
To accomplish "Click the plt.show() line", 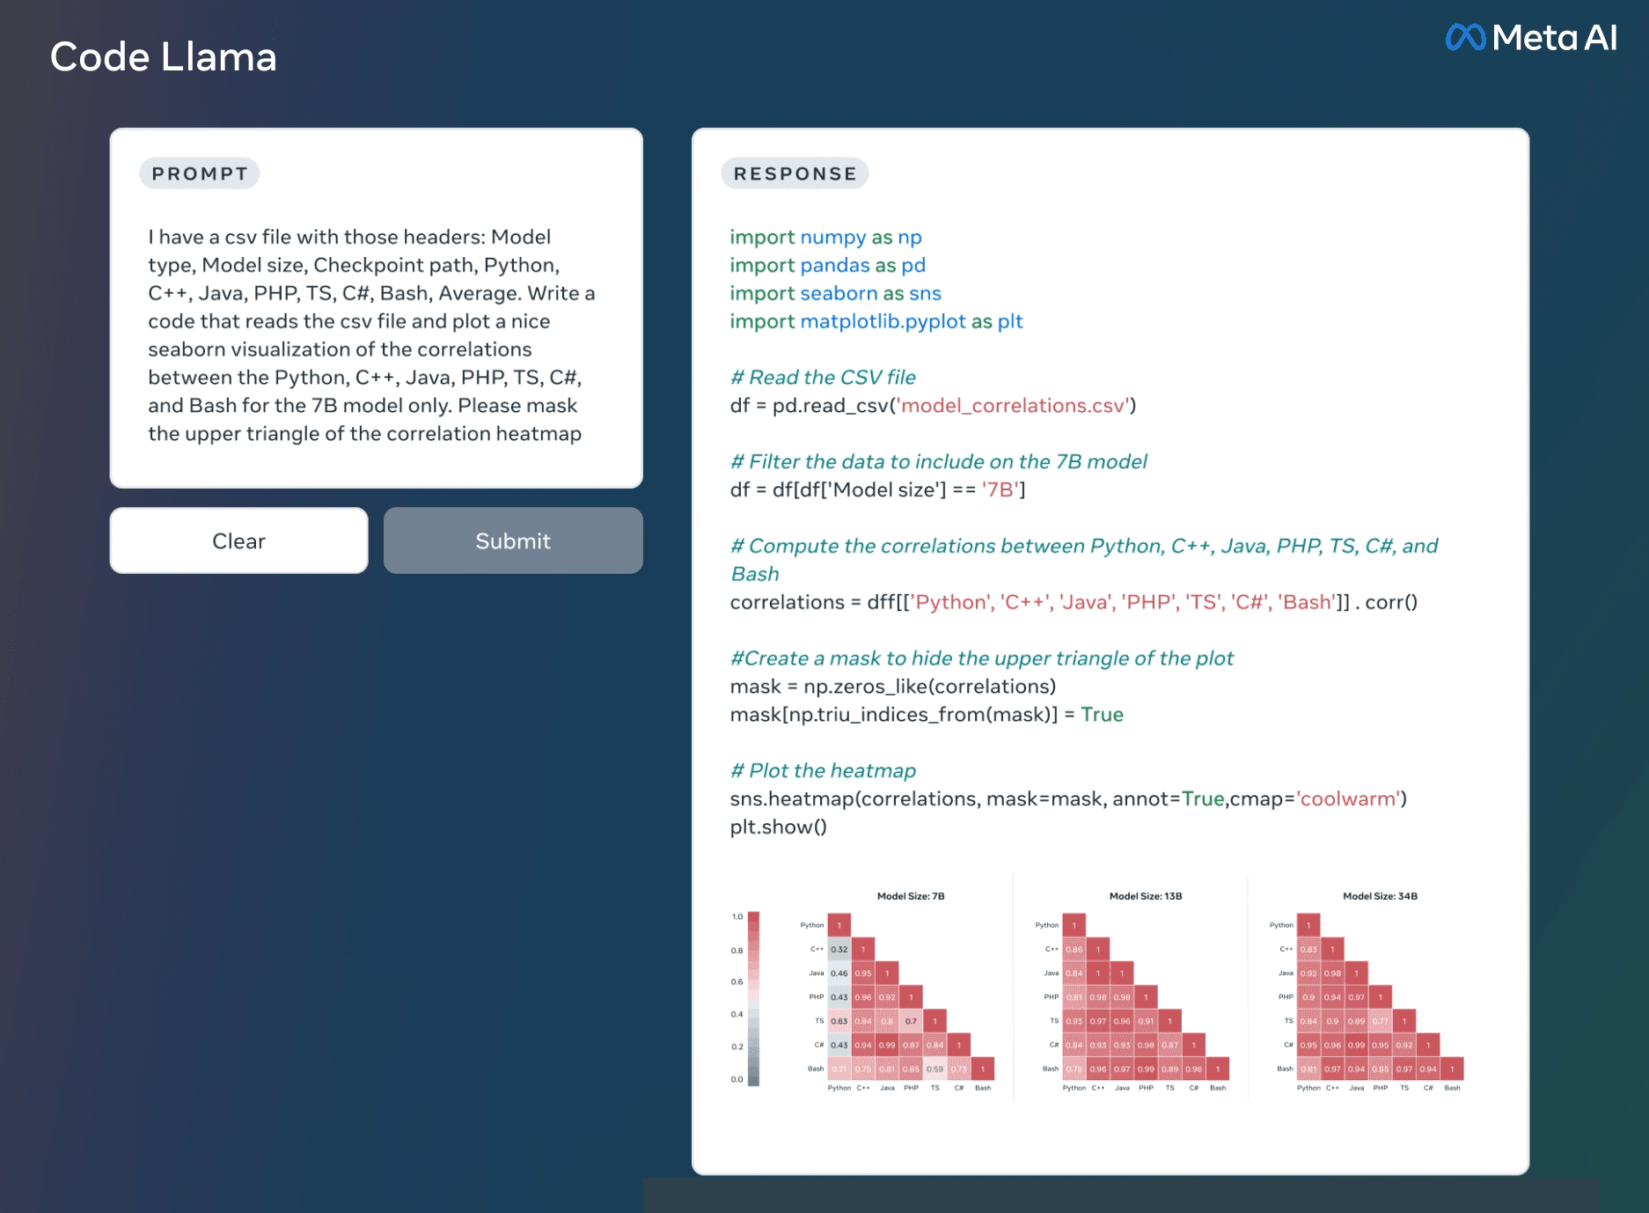I will coord(778,827).
